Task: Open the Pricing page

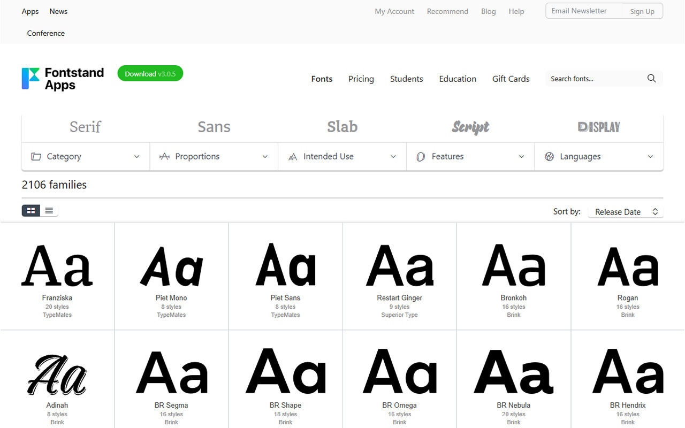Action: [361, 79]
